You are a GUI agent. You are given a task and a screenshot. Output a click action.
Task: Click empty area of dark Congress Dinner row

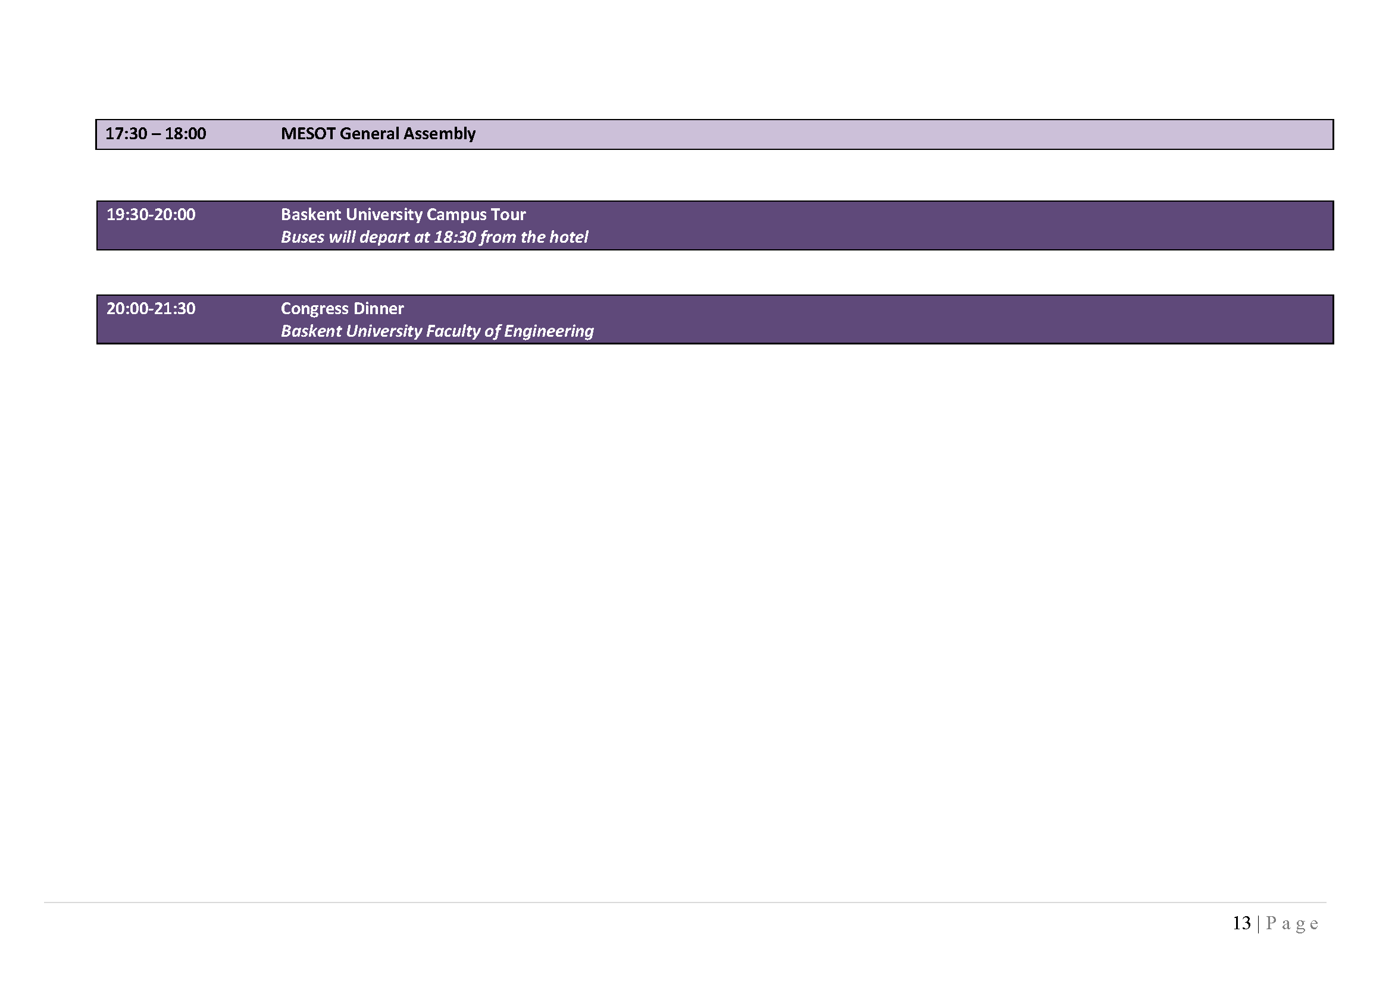(x=909, y=320)
